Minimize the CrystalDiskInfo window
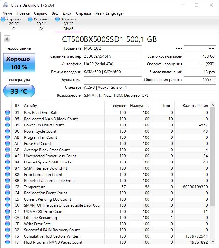This screenshot has height=248, width=219. (182, 5)
